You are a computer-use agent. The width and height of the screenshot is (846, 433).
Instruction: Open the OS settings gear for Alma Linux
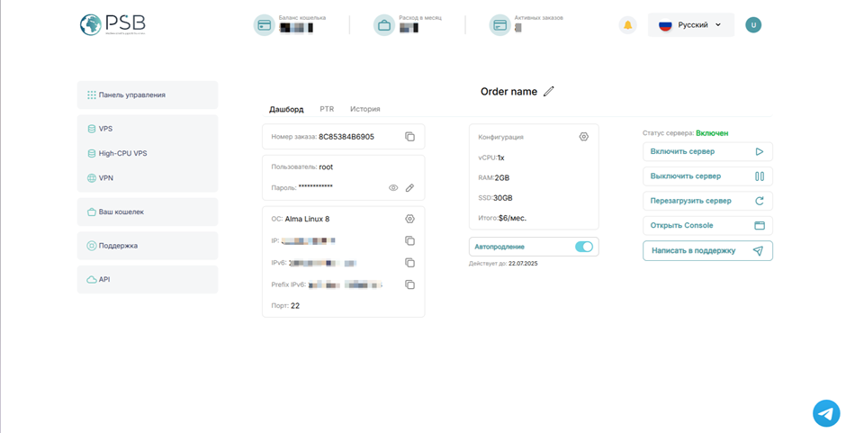(x=409, y=219)
